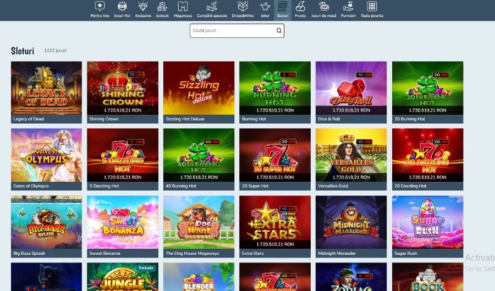
Task: Open Versailles Gold game thumbnail
Action: pyautogui.click(x=351, y=155)
